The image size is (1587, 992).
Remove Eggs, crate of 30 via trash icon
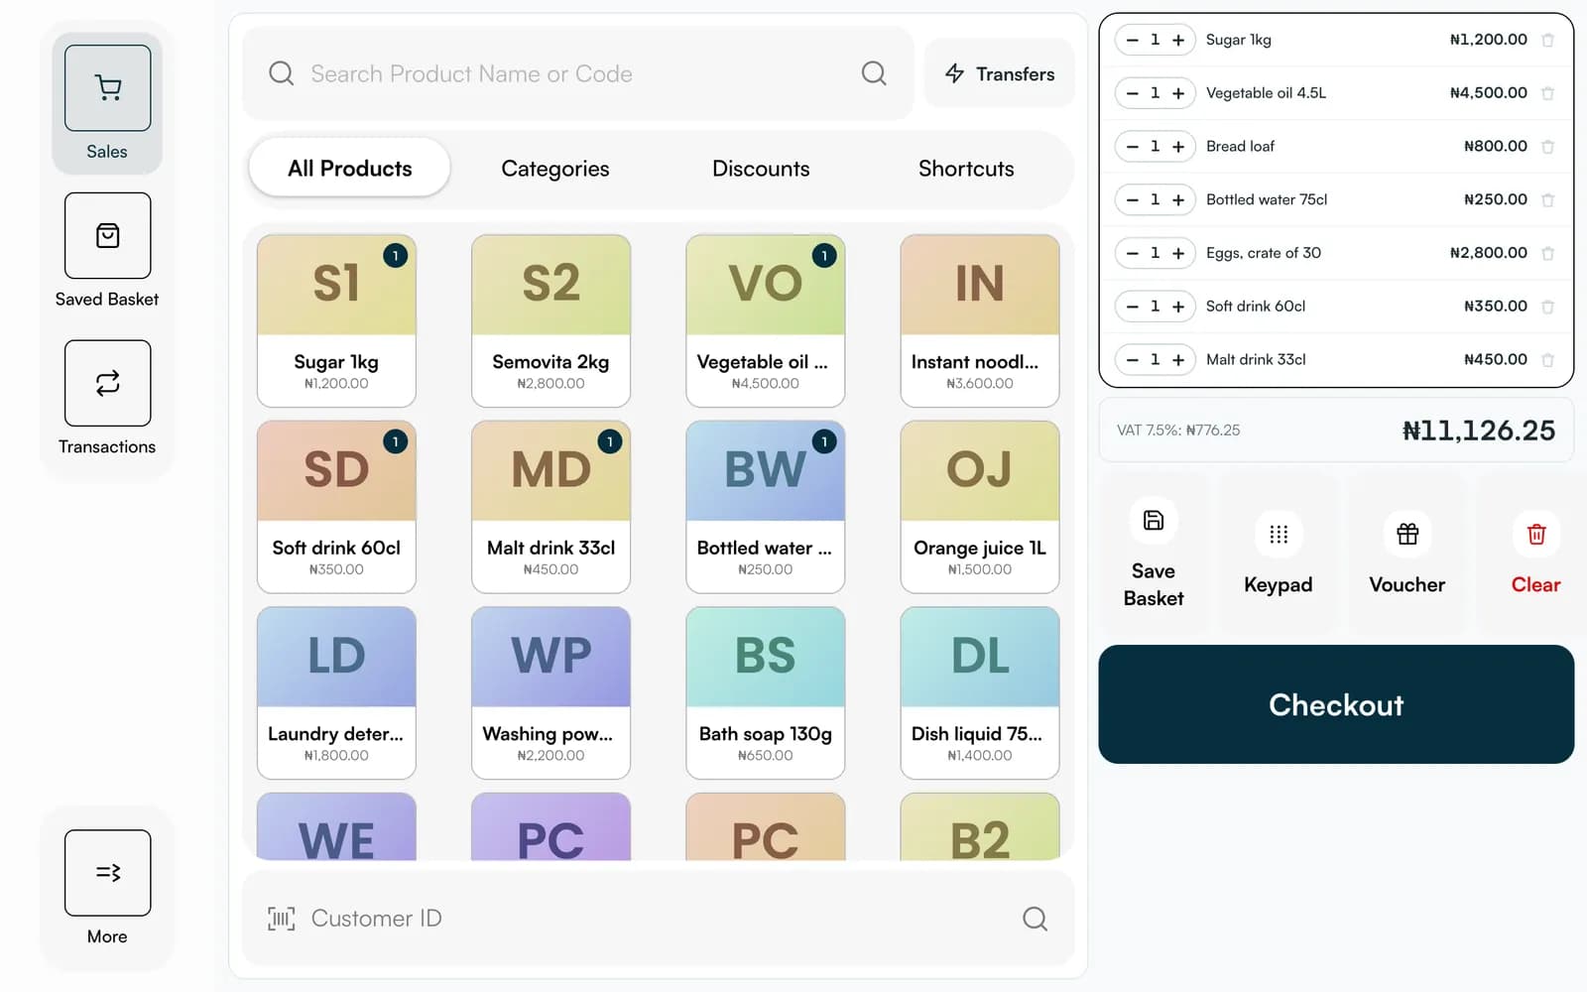coord(1547,253)
